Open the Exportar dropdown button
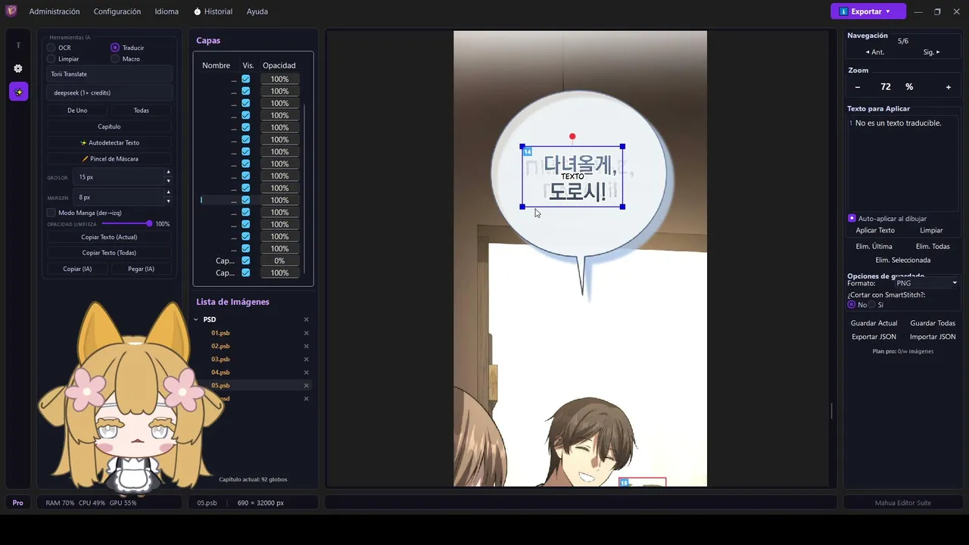Image resolution: width=969 pixels, height=545 pixels. pos(868,11)
